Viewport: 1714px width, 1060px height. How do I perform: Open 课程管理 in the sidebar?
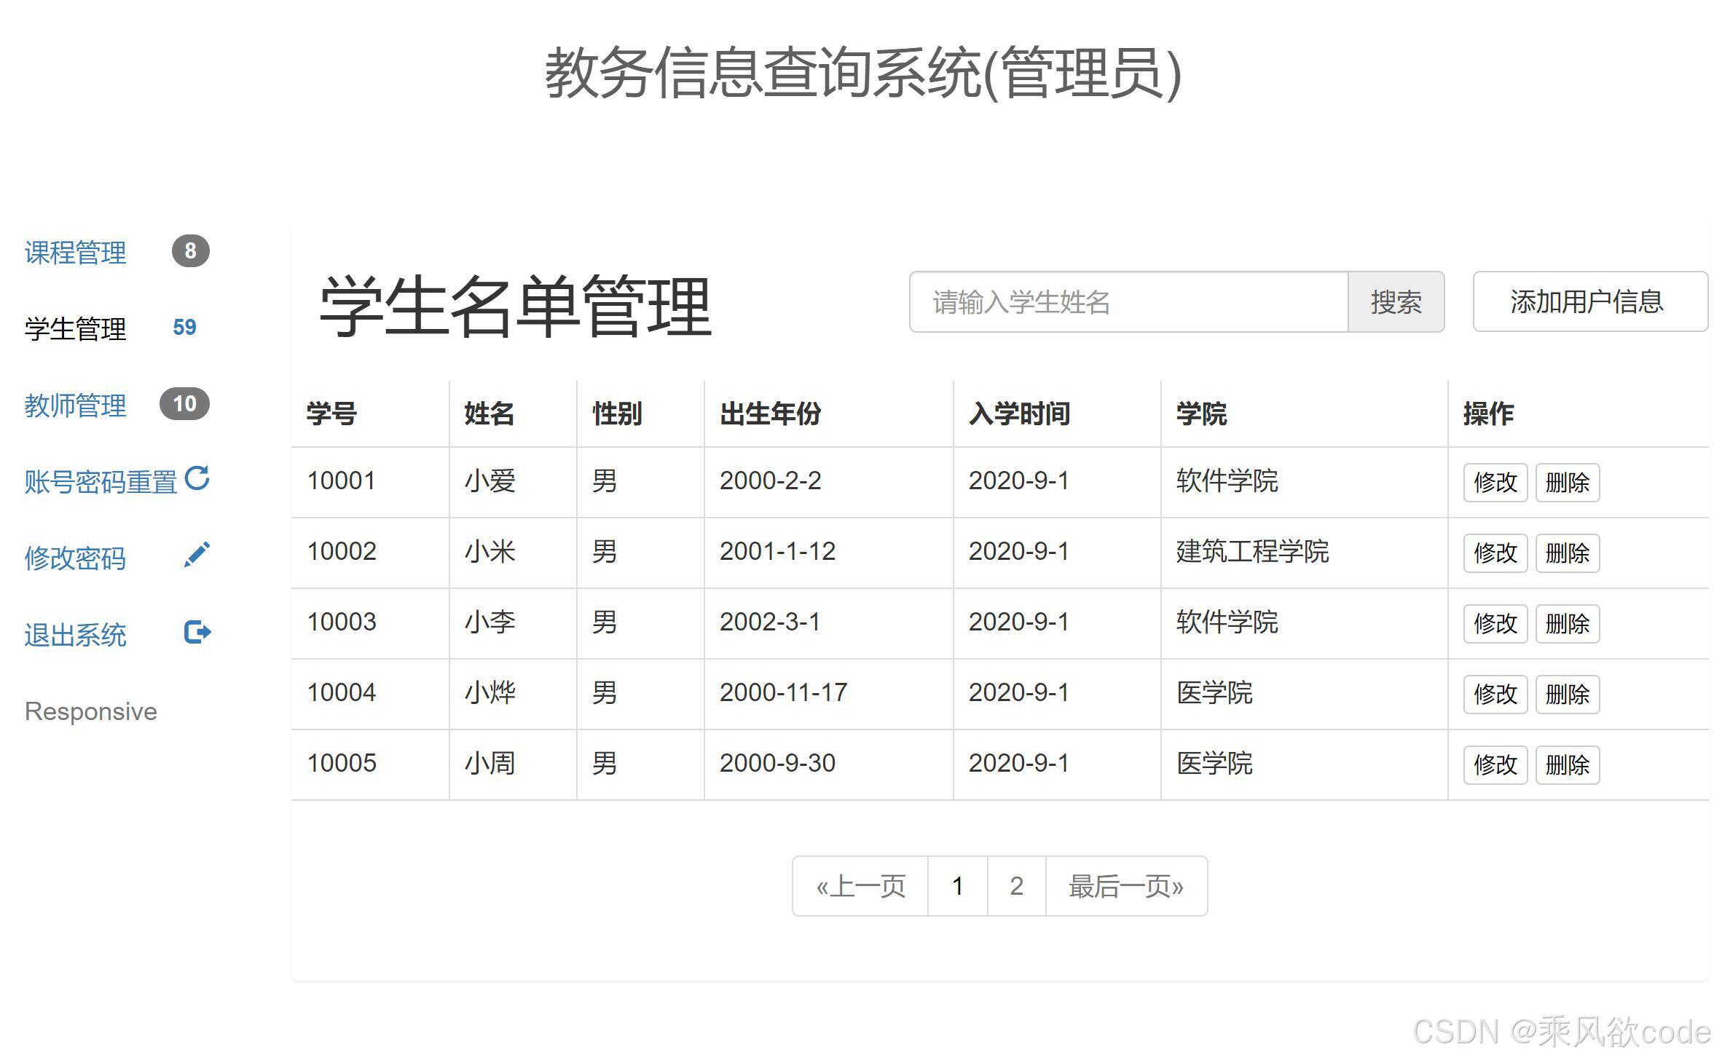point(76,253)
